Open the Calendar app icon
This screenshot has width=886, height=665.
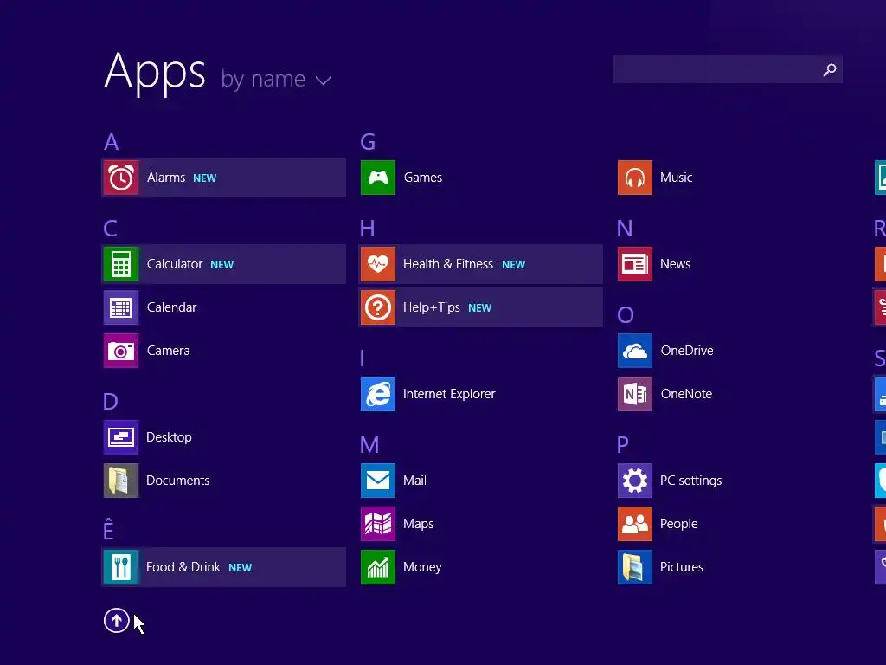[121, 307]
